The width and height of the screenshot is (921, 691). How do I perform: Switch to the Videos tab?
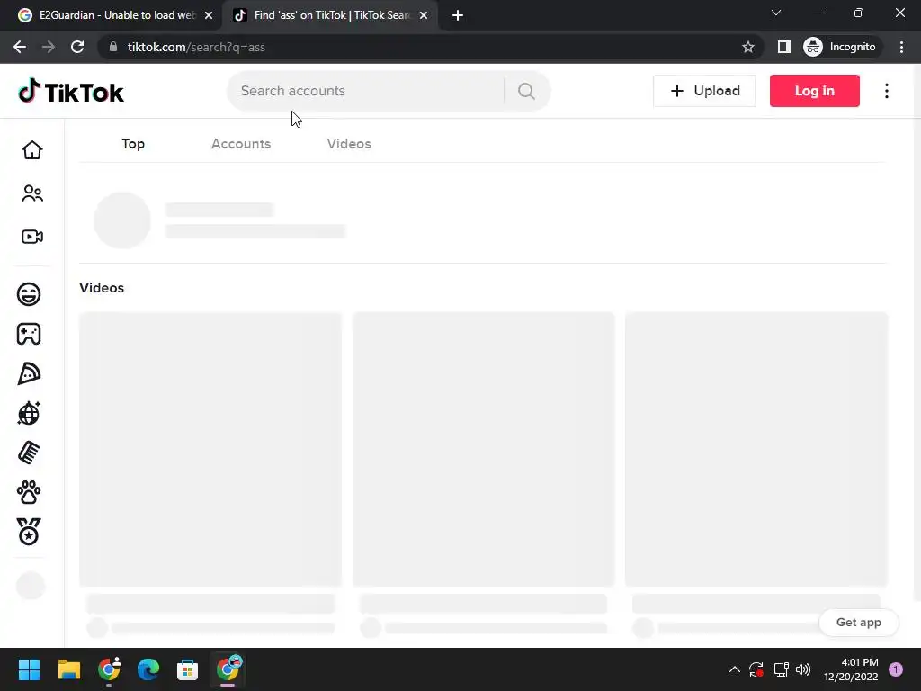point(349,144)
